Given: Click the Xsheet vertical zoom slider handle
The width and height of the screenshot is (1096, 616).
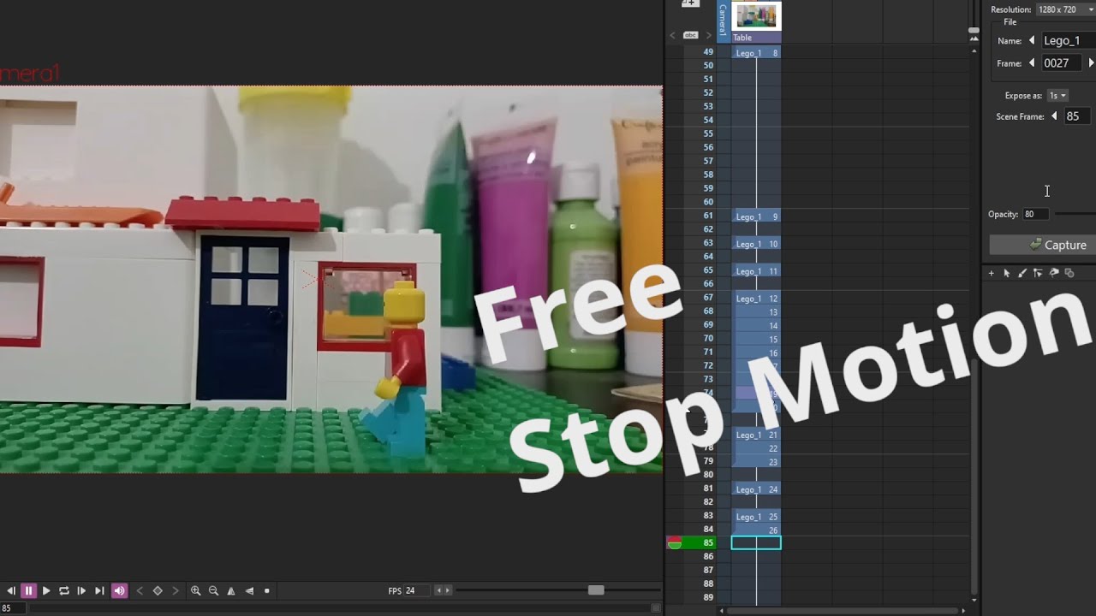Looking at the screenshot, I should click(974, 32).
